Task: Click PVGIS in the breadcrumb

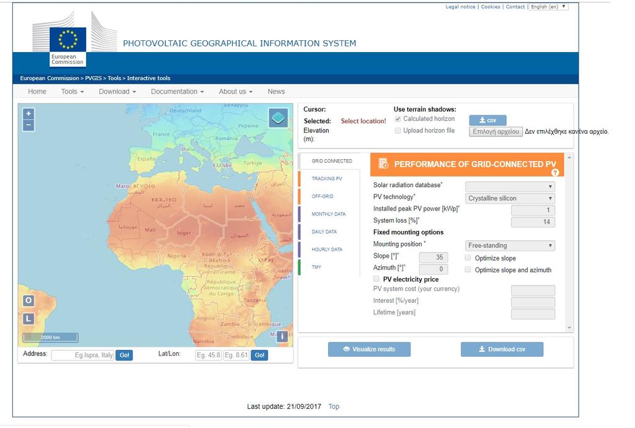Action: click(93, 78)
